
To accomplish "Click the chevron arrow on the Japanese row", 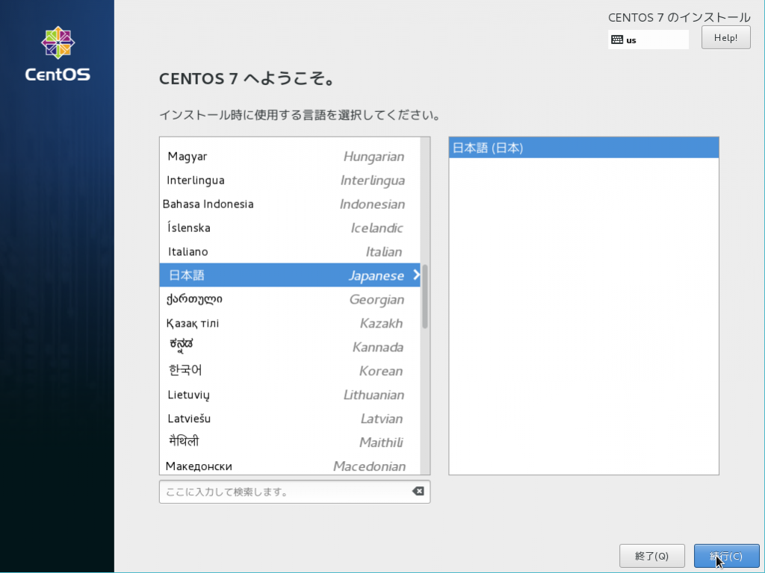I will pos(416,275).
